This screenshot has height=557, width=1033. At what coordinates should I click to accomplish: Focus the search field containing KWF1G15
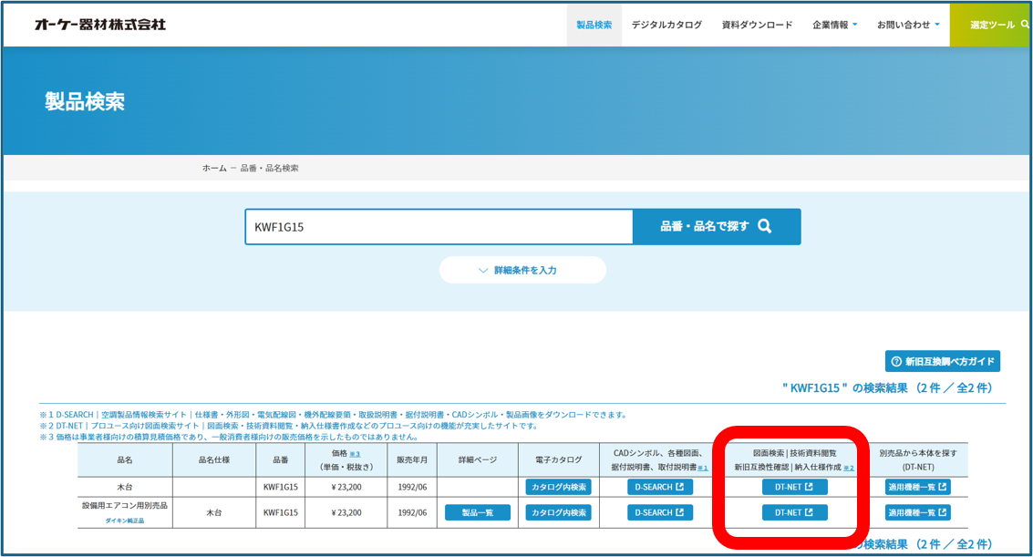click(x=439, y=226)
